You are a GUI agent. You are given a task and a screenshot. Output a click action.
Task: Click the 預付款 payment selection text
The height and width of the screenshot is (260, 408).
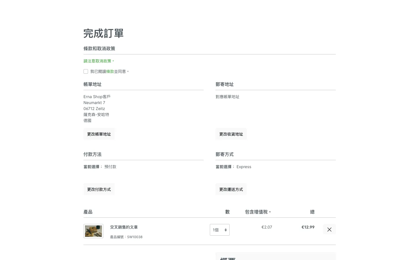click(110, 167)
